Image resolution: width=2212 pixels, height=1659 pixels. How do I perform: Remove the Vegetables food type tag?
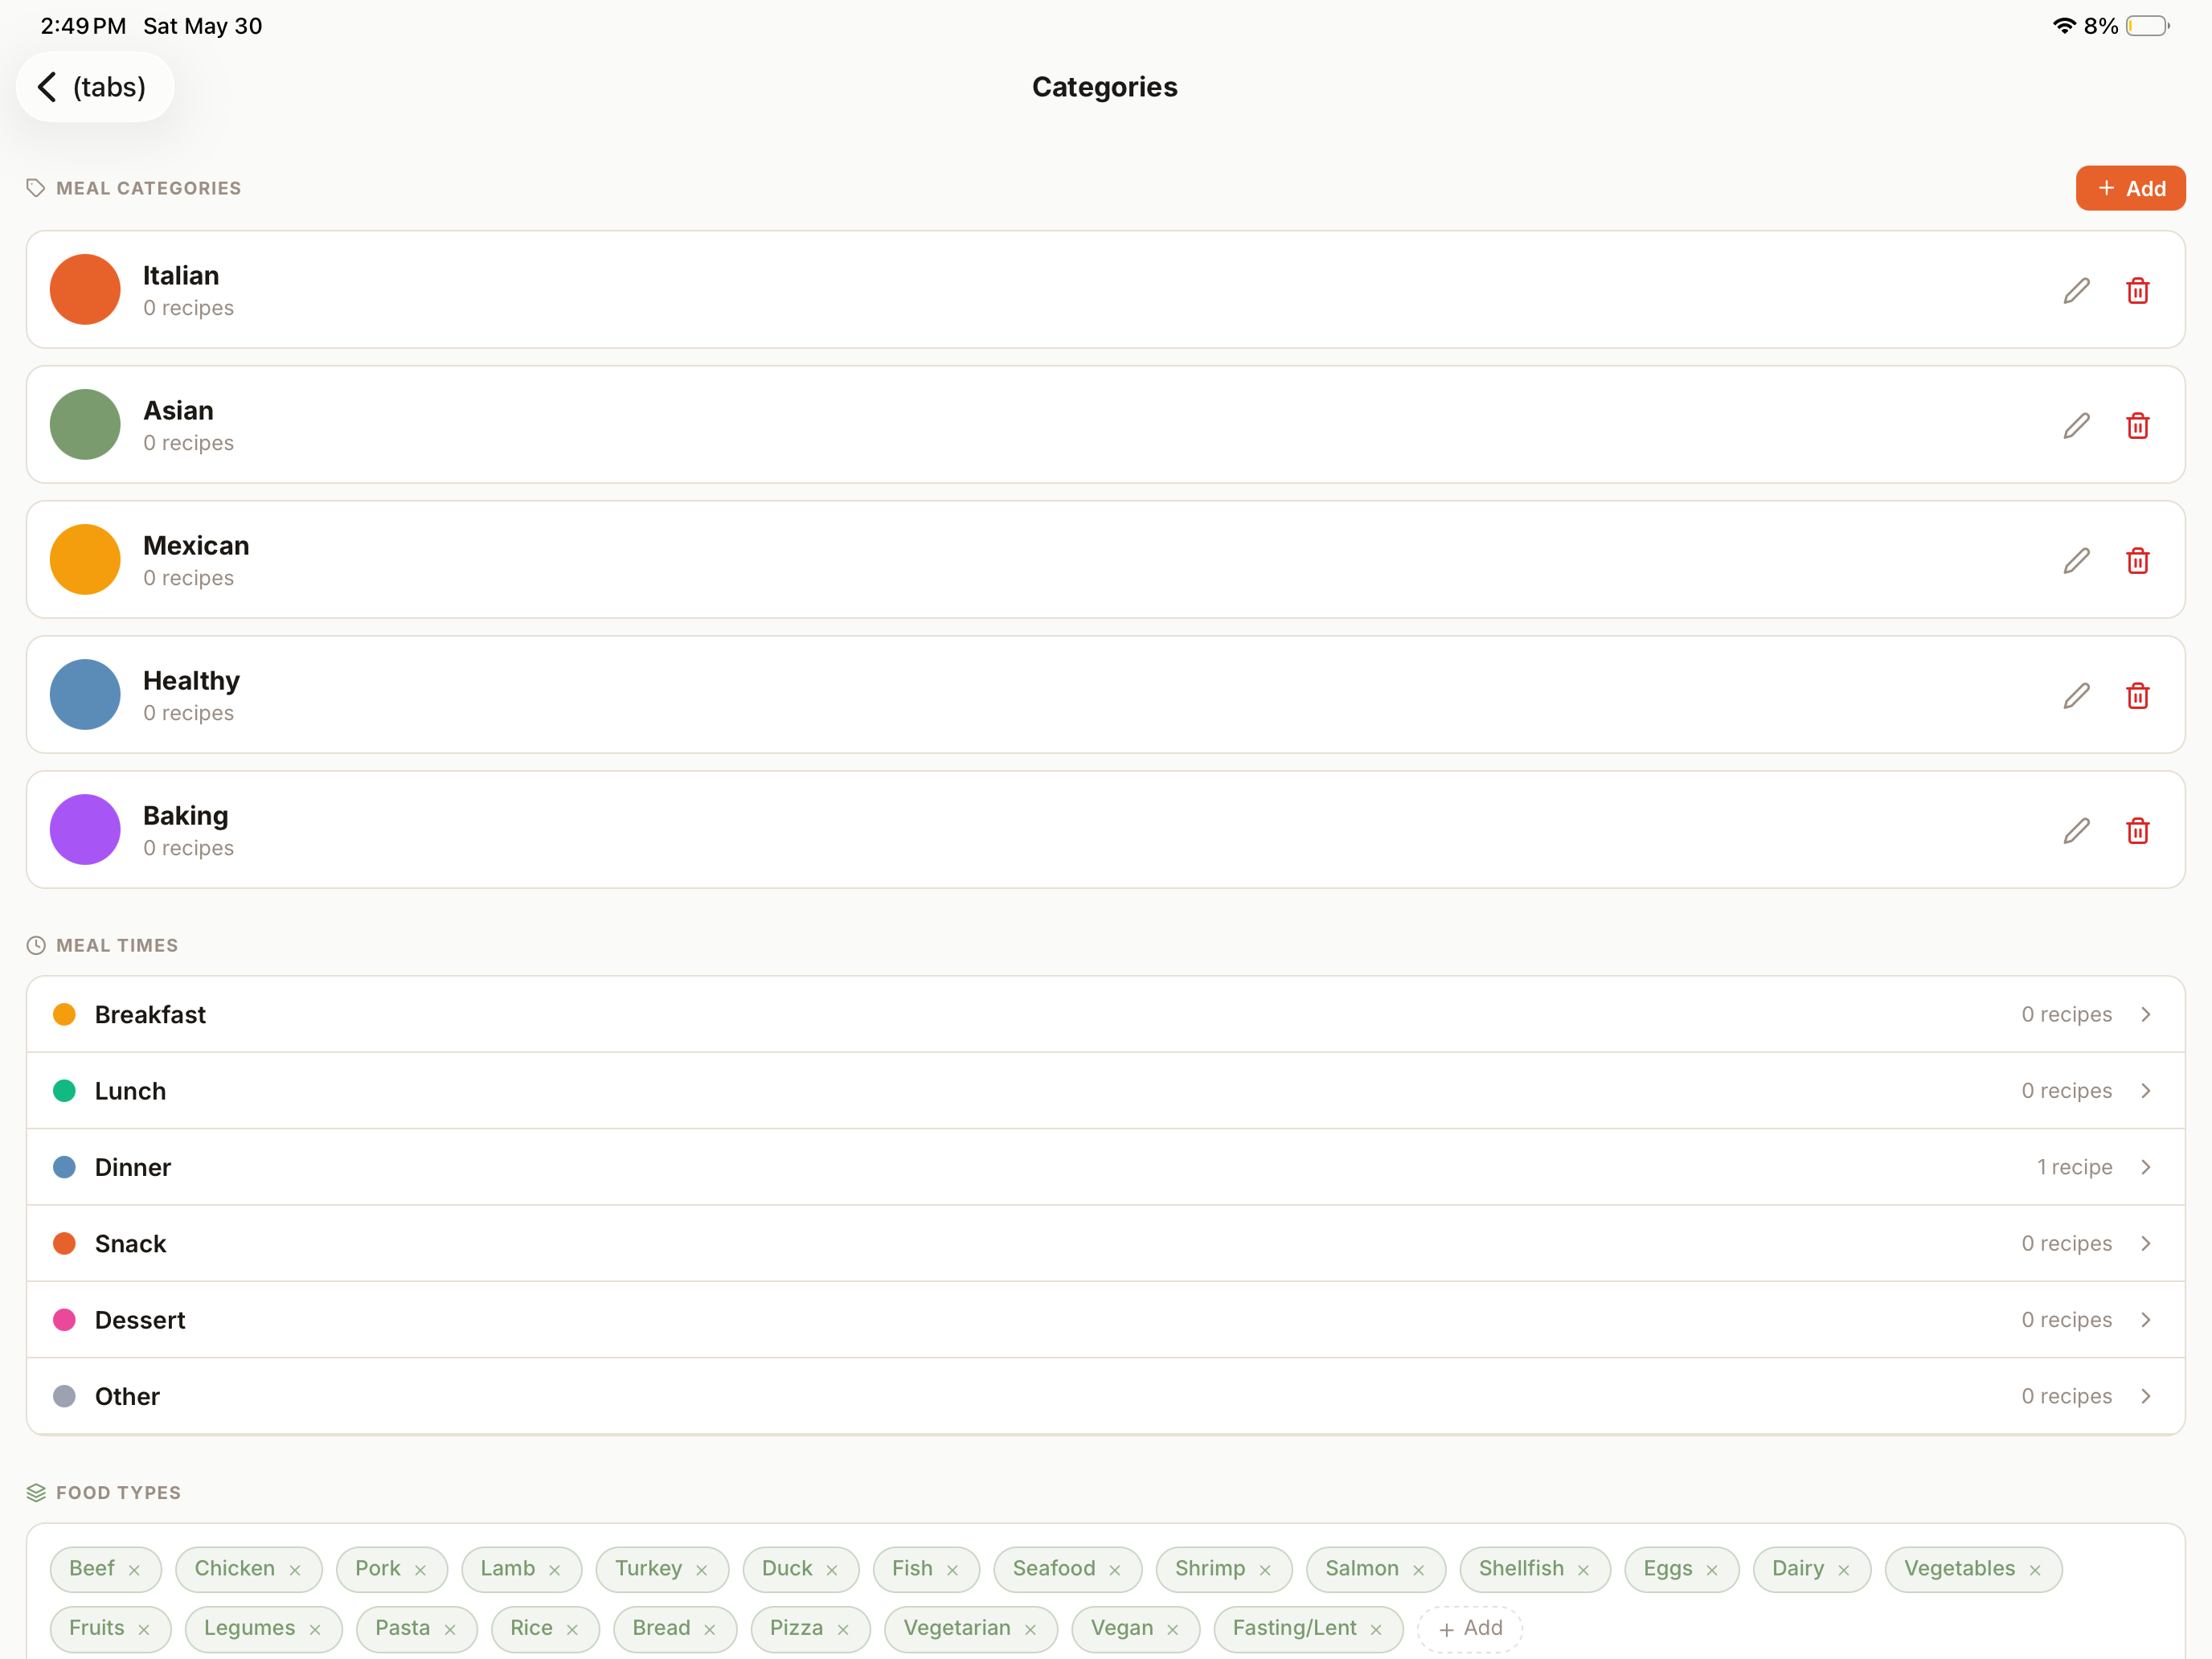tap(2035, 1570)
